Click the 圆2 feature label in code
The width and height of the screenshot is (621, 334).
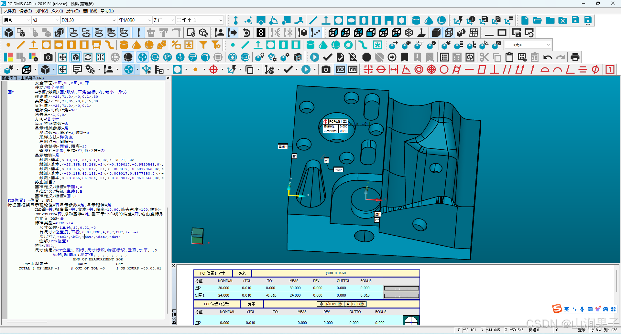[x=11, y=92]
